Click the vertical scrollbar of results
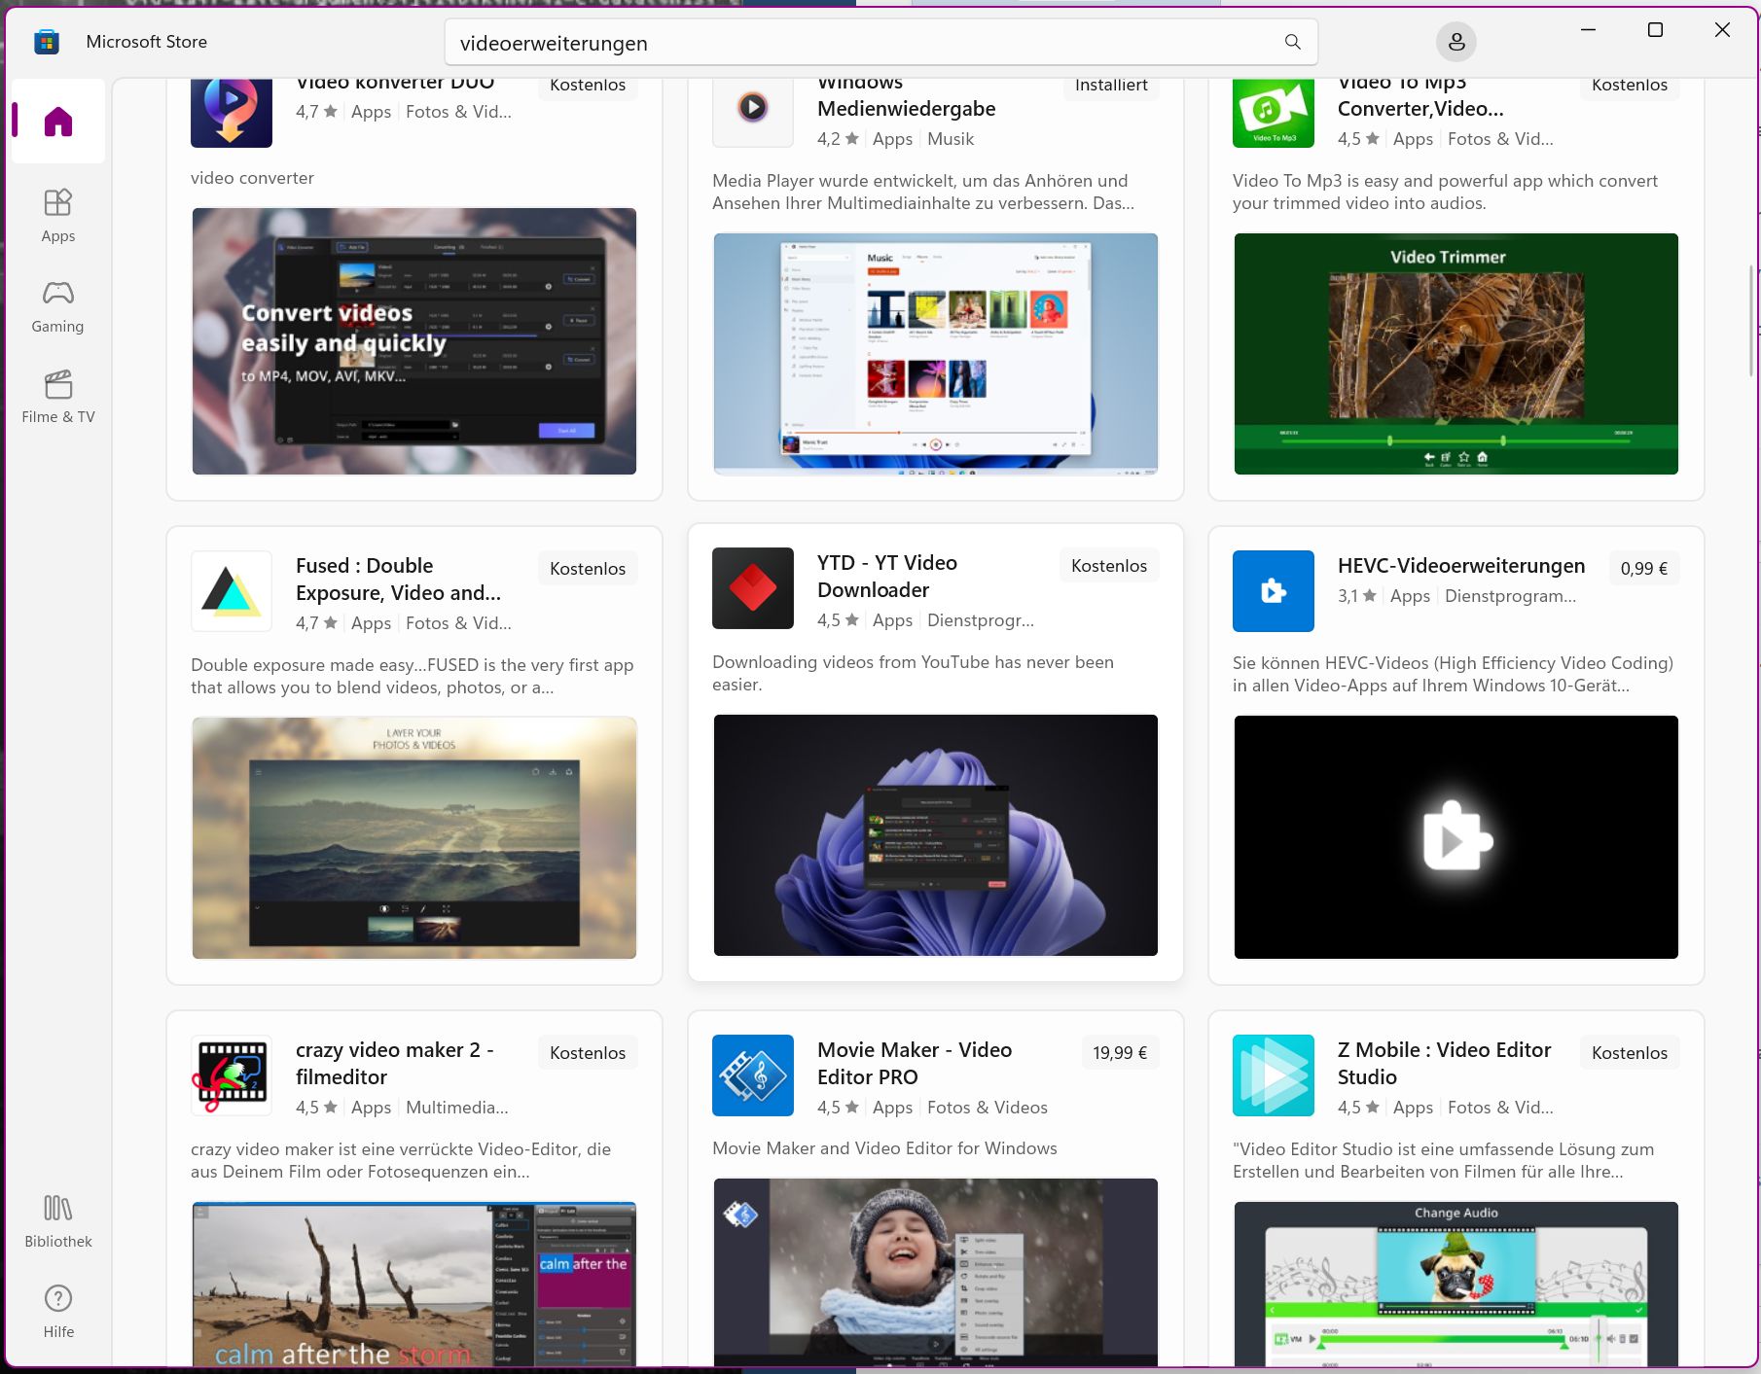The image size is (1761, 1374). pos(1751,321)
